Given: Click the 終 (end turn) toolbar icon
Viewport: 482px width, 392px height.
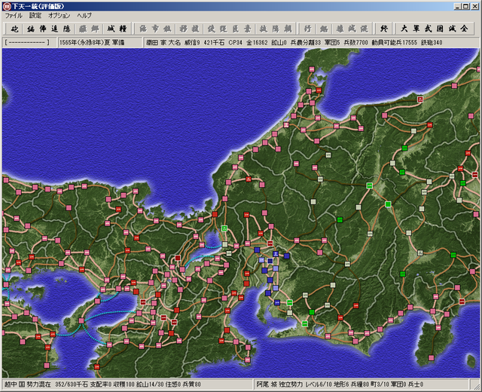Looking at the screenshot, I should [384, 29].
